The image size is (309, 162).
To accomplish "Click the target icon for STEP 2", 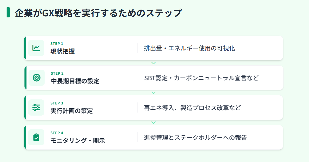I will click(36, 78).
